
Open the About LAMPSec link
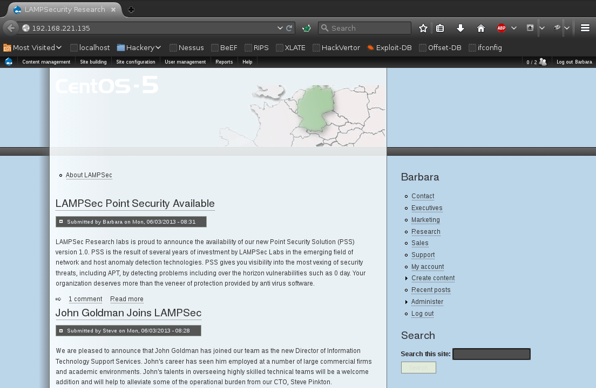coord(89,175)
